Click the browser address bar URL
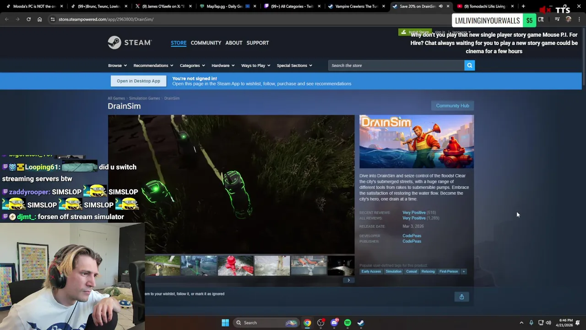 click(106, 19)
